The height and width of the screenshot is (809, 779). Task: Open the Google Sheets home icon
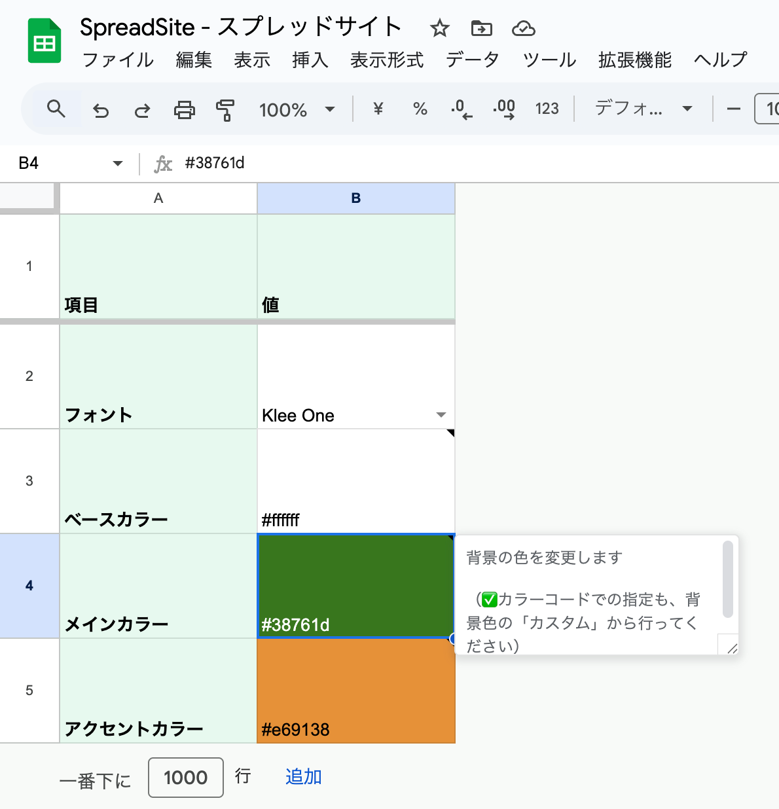click(x=44, y=41)
